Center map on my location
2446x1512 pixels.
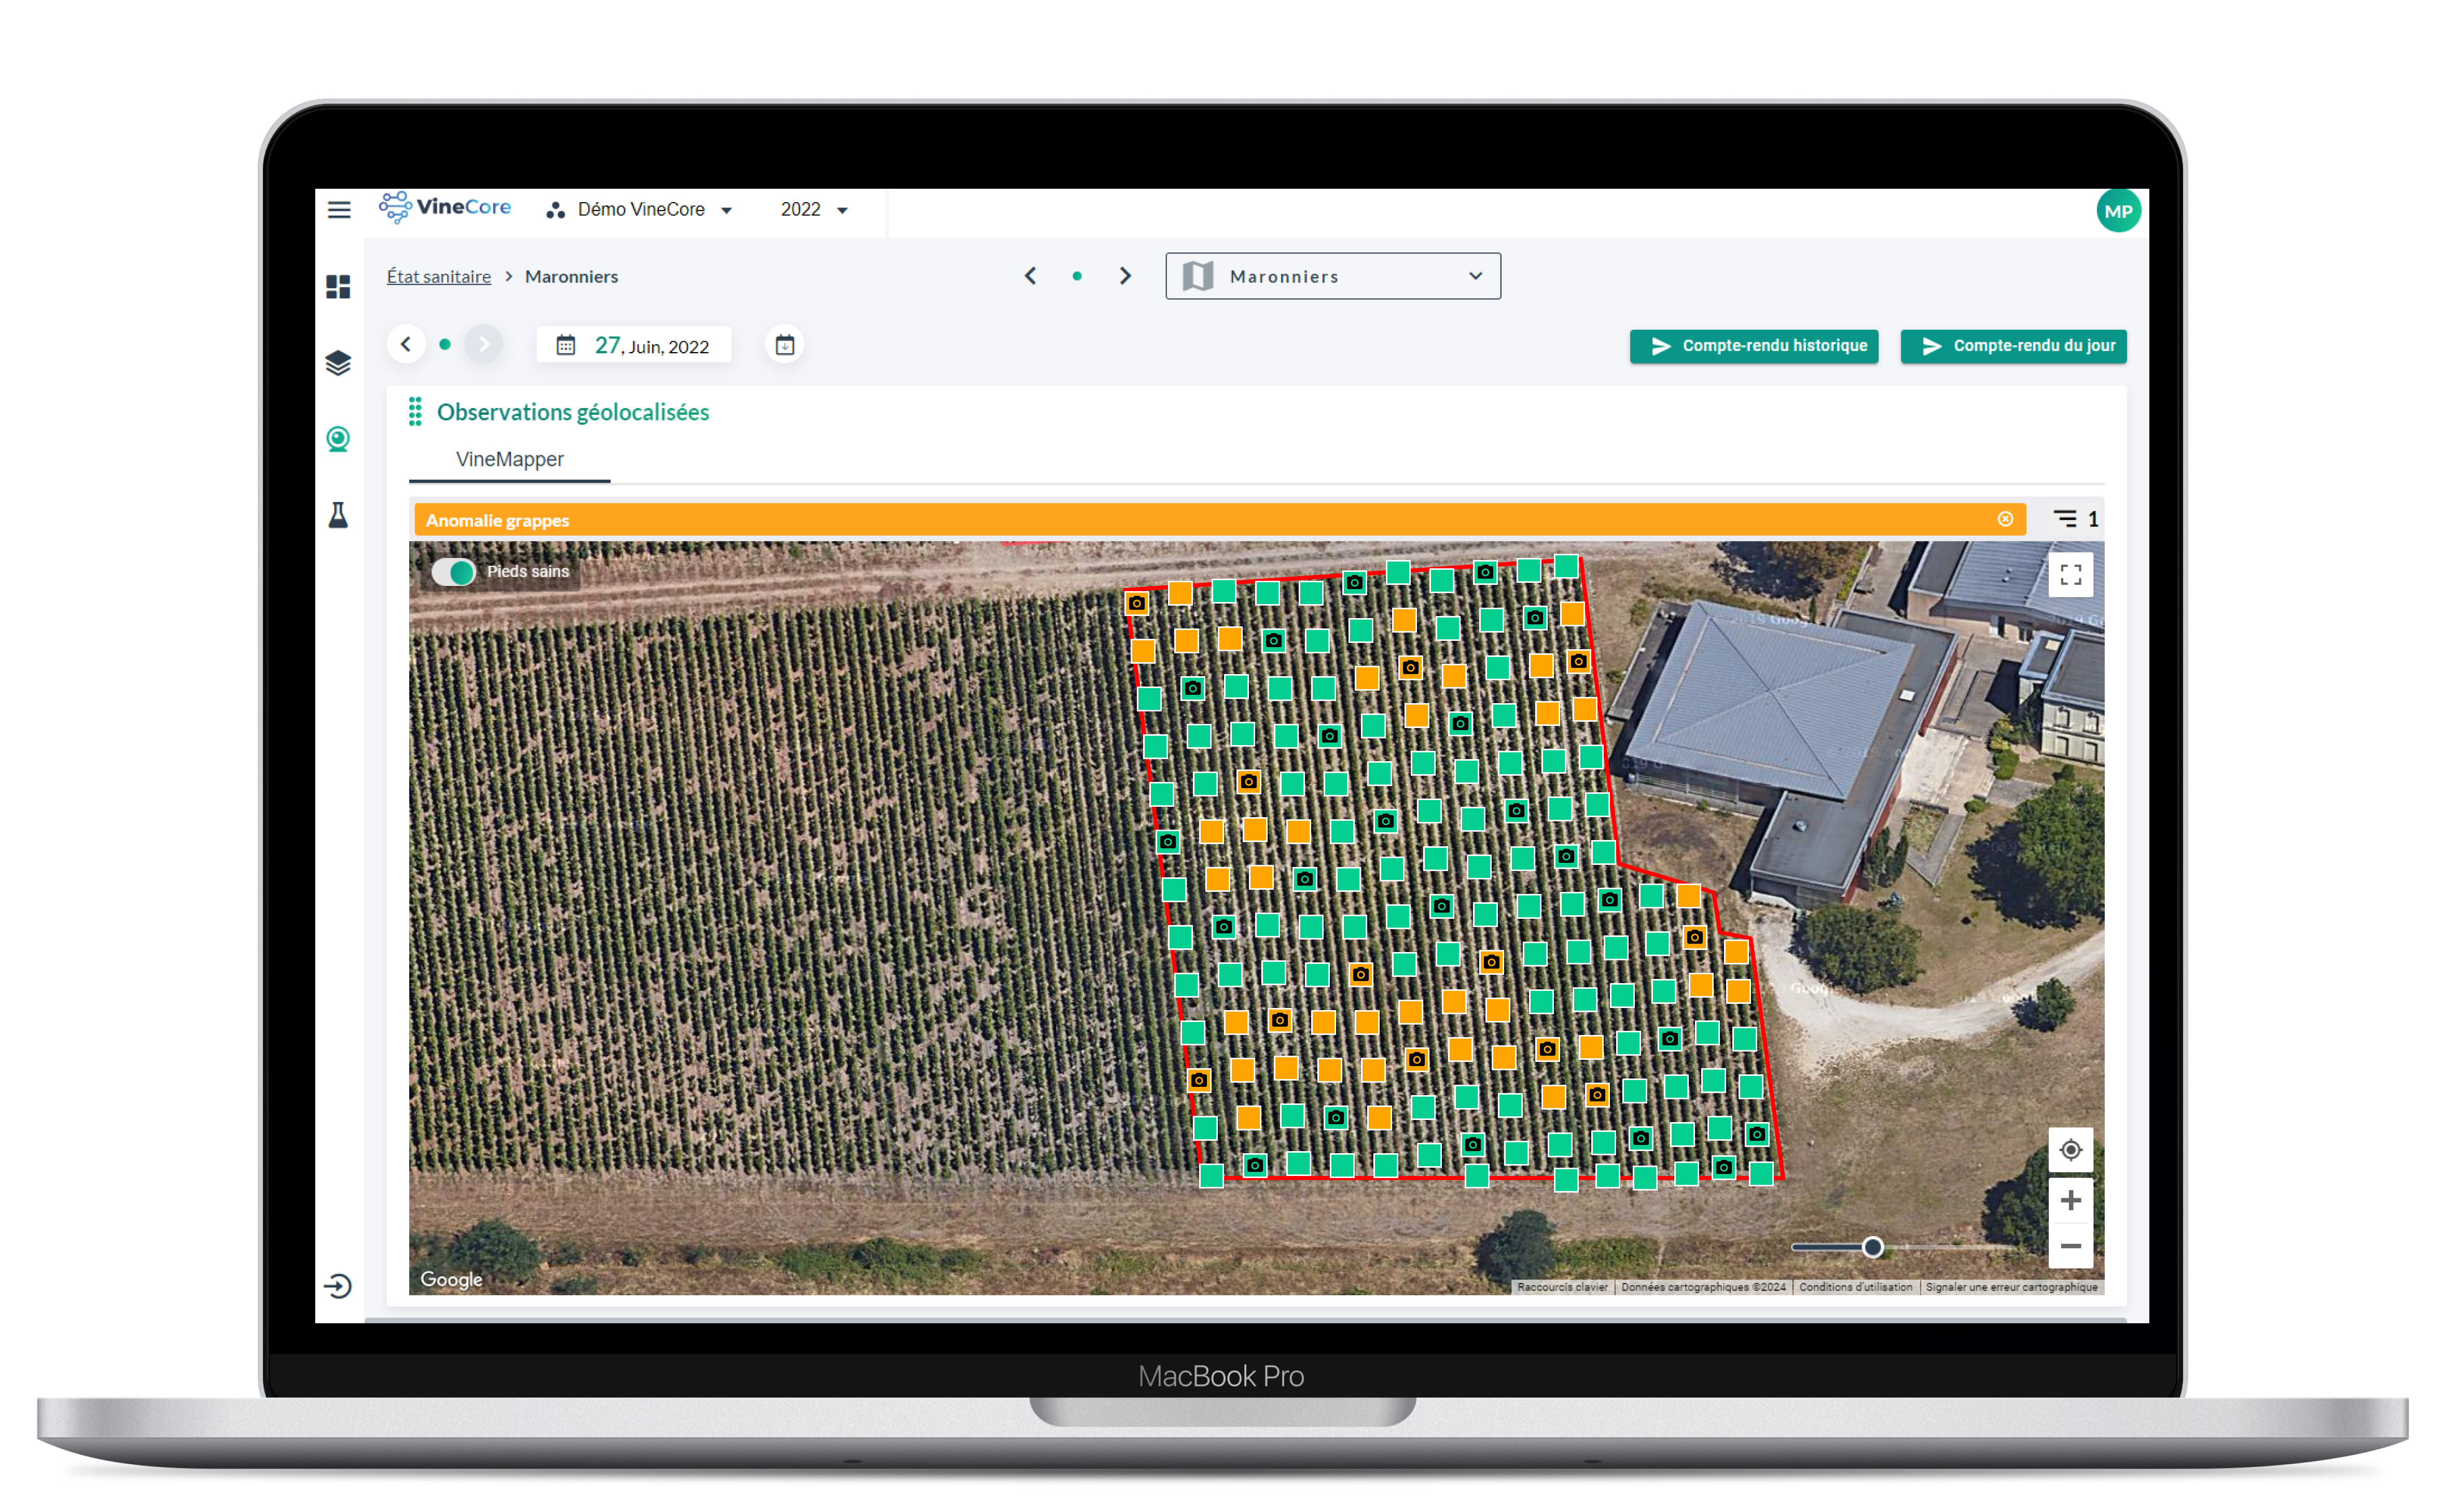(x=2070, y=1150)
